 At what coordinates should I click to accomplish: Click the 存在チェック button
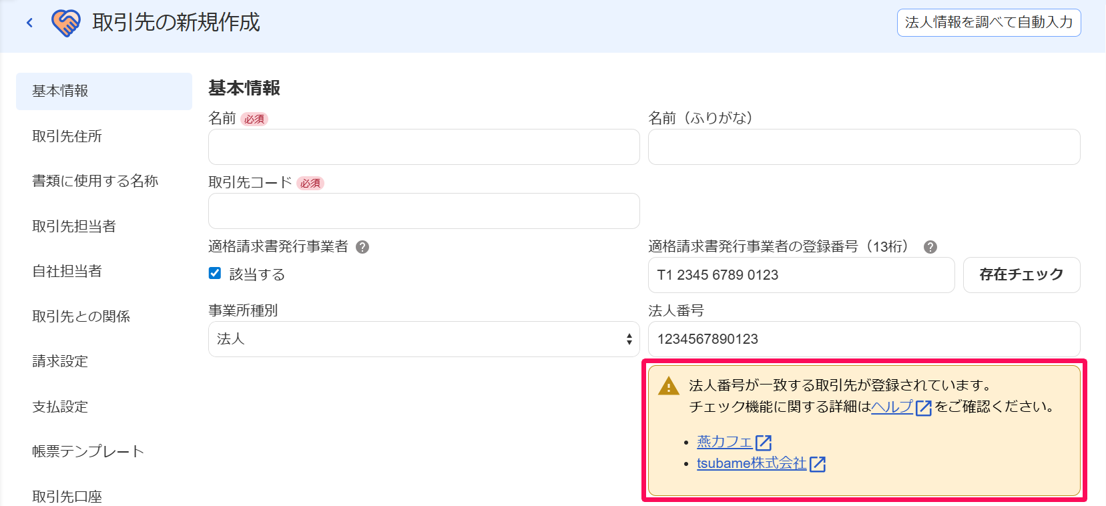tap(1021, 275)
